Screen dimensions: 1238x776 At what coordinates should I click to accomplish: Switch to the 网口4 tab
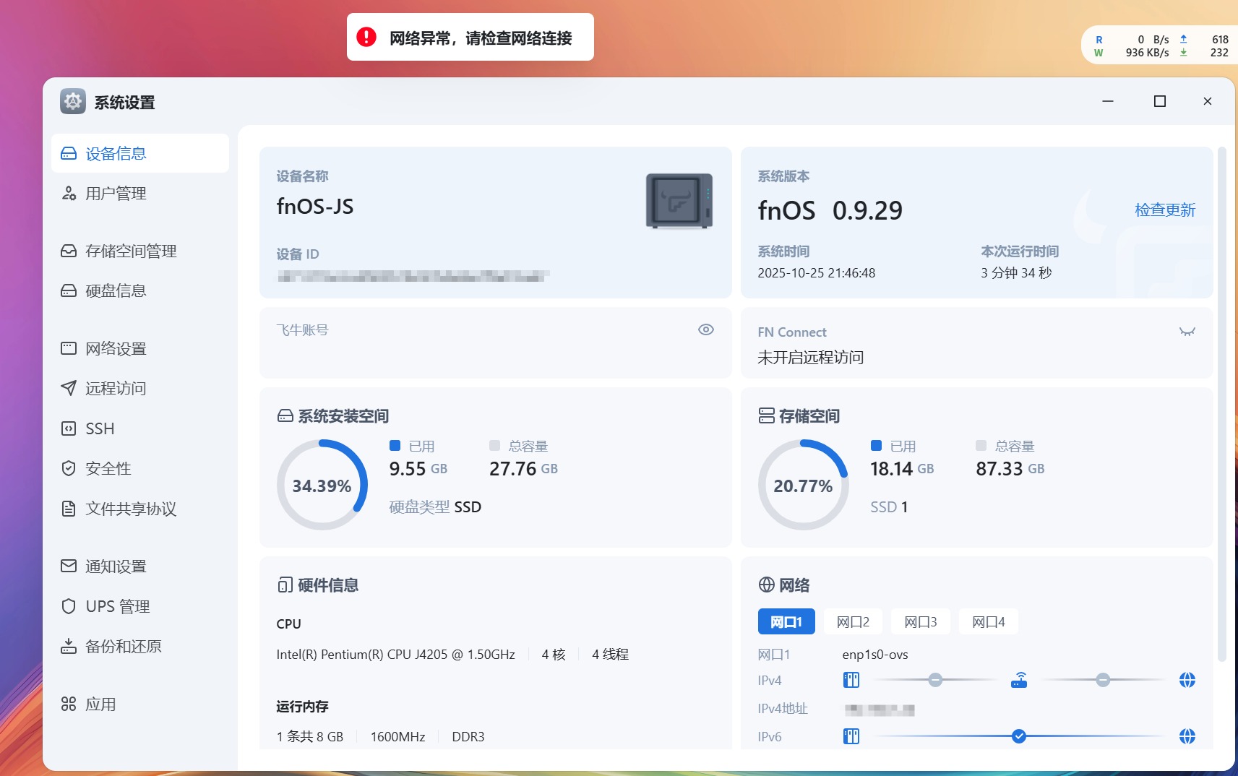[988, 621]
